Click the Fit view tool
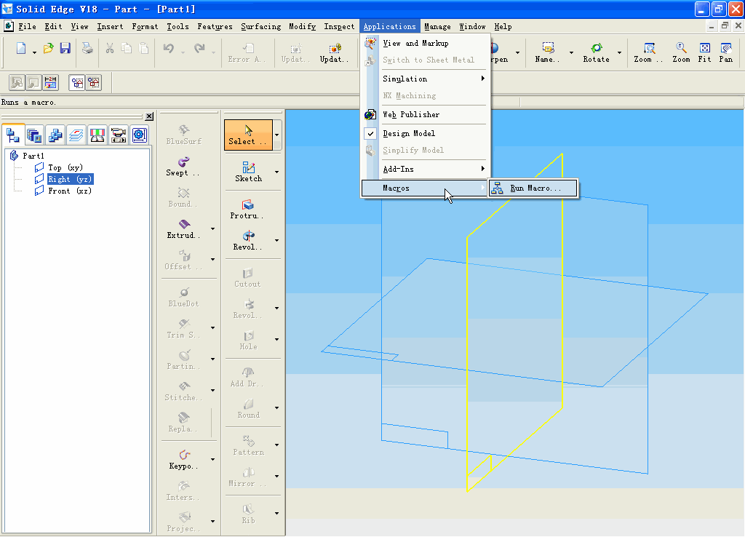The image size is (745, 537). pos(704,52)
